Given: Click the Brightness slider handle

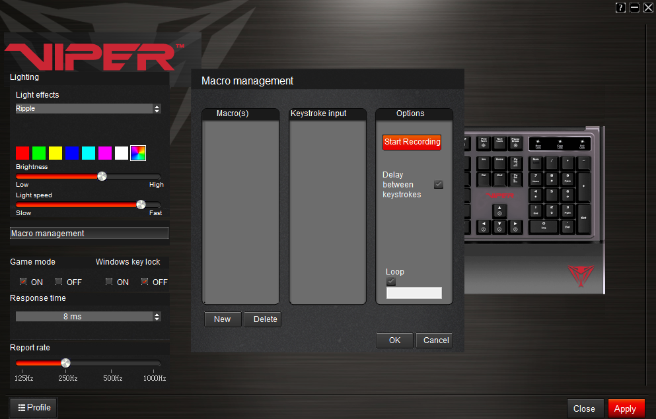Looking at the screenshot, I should tap(102, 176).
